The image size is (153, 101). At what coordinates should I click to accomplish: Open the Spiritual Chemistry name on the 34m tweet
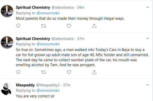[x=33, y=7]
